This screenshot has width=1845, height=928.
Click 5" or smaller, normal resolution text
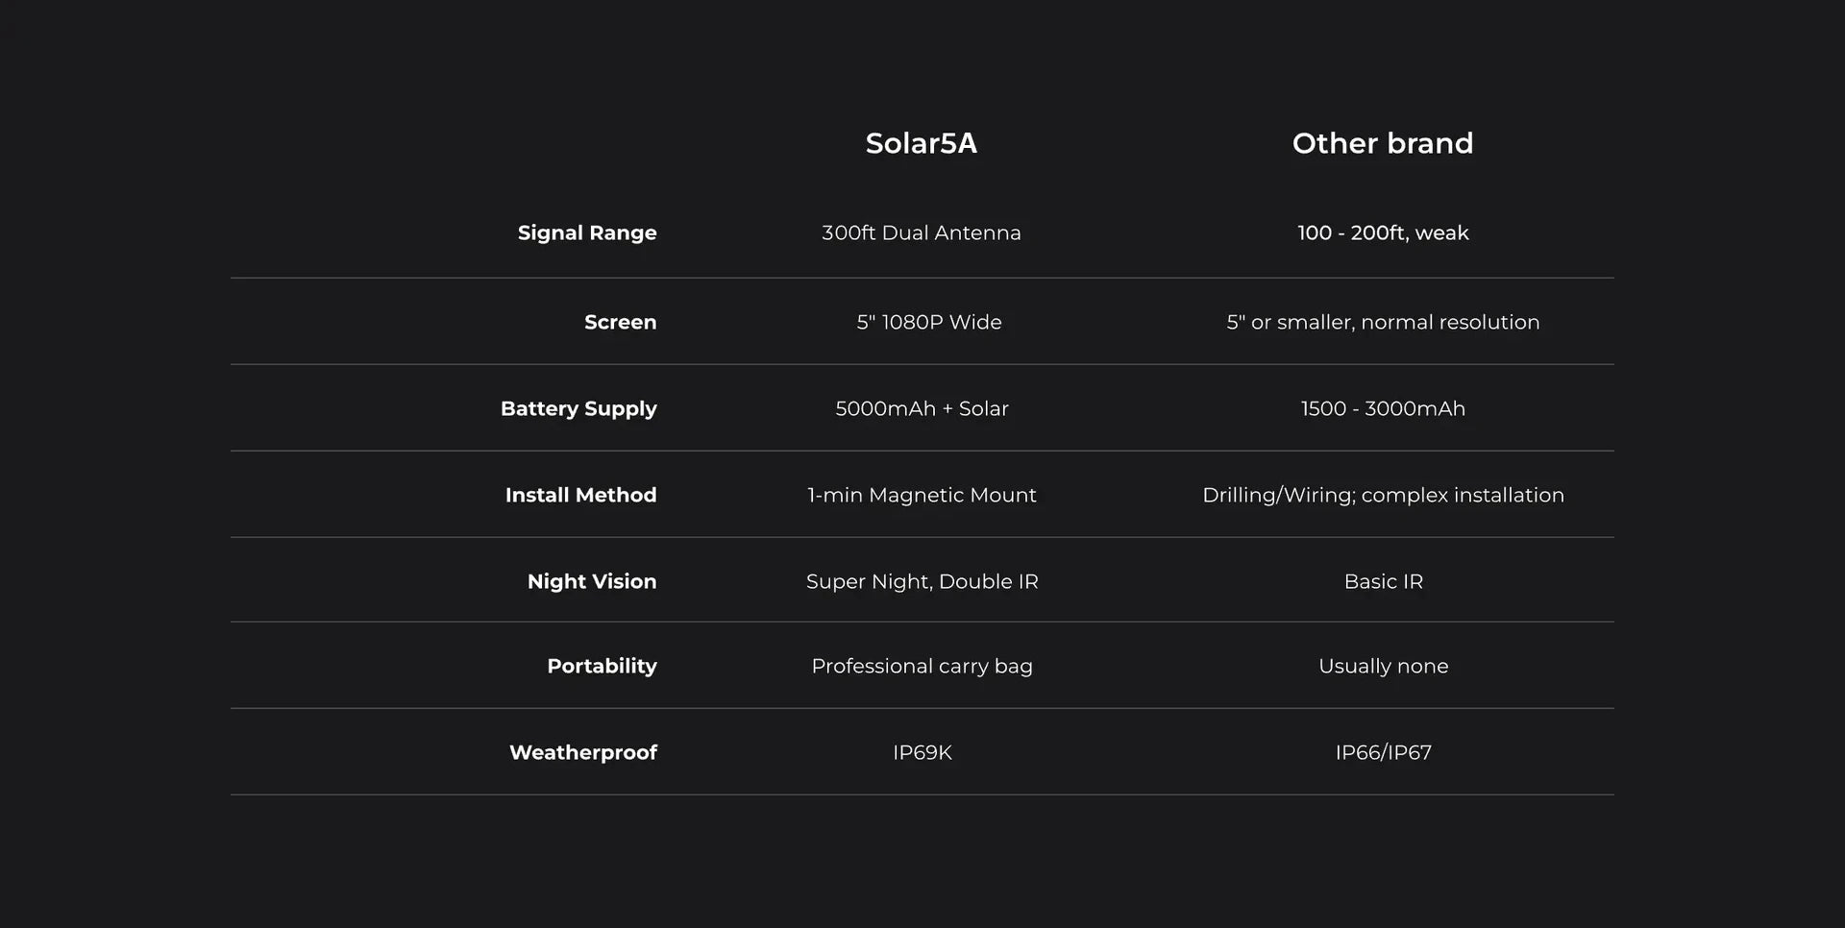1382,322
